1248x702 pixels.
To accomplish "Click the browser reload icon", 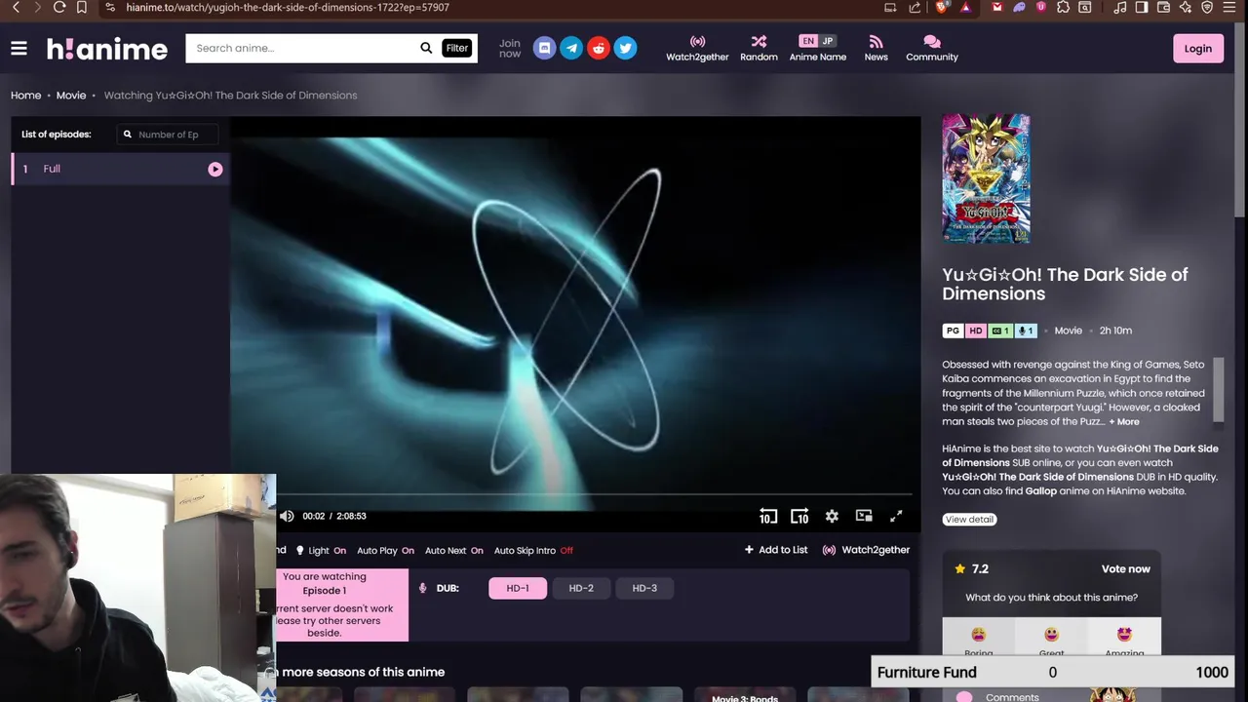I will pyautogui.click(x=59, y=7).
